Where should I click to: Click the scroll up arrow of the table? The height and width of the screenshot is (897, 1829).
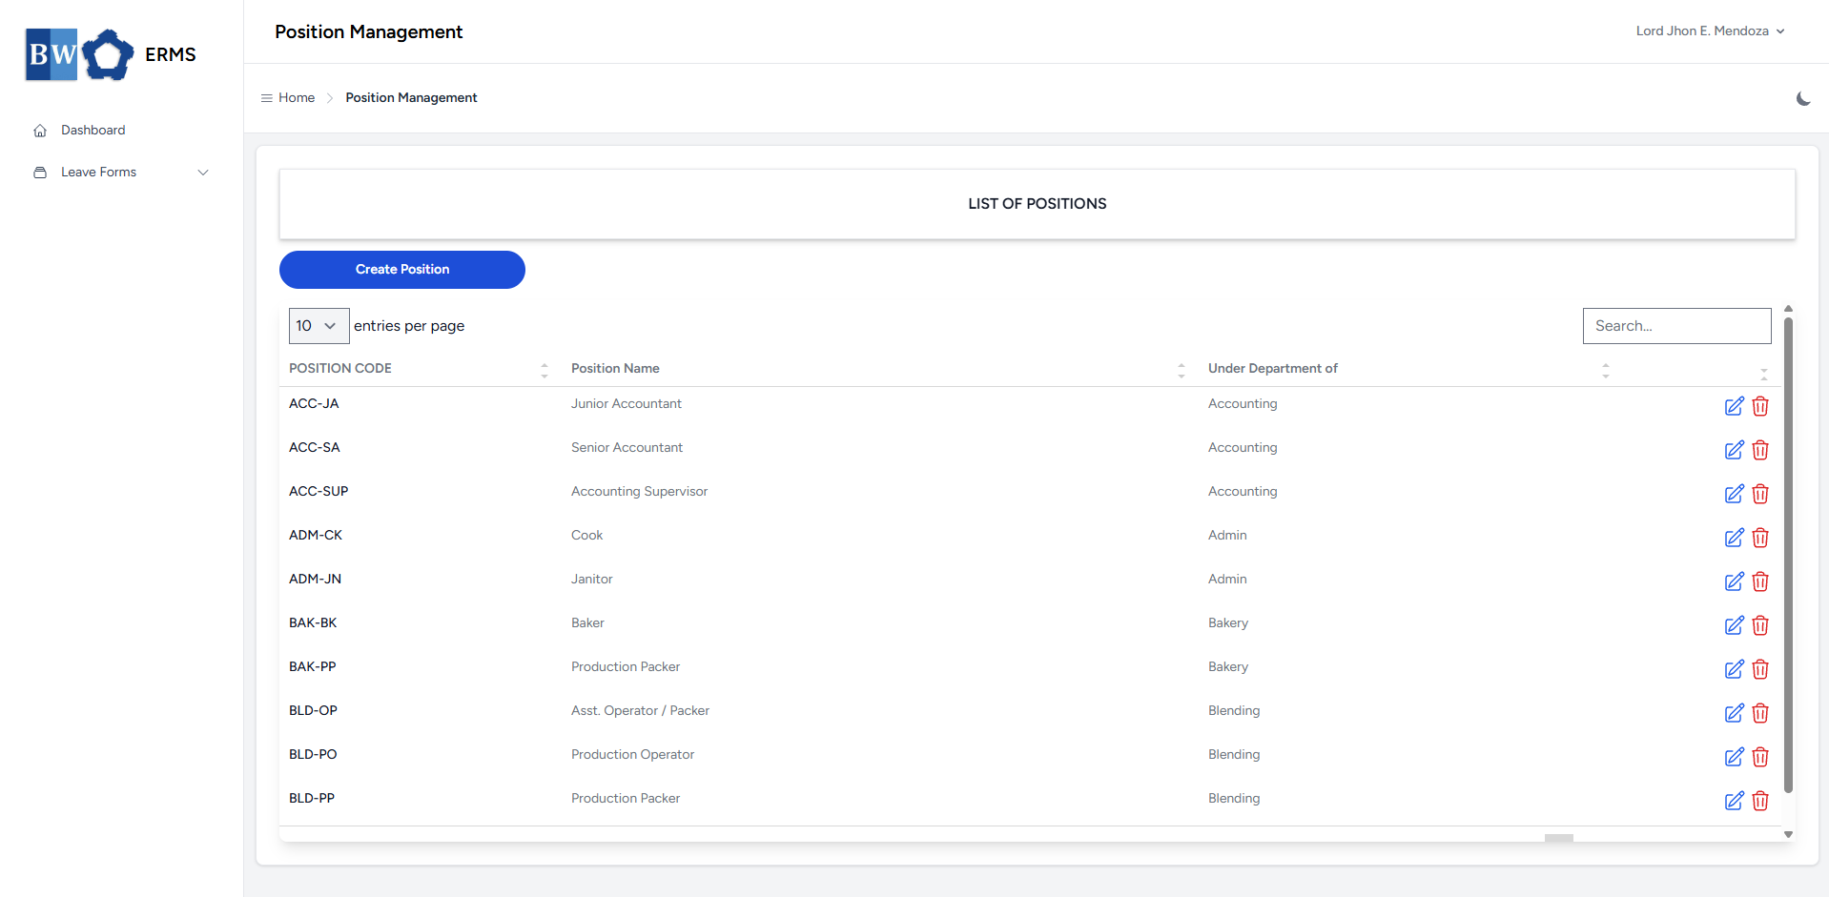[1788, 309]
